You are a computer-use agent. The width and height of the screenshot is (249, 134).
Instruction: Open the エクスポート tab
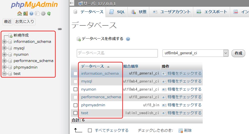click(212, 12)
